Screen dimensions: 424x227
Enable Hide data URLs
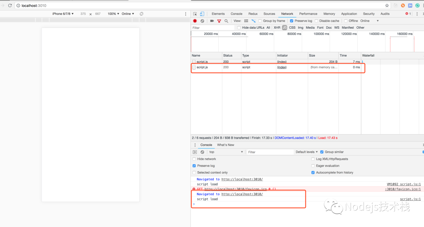(239, 27)
